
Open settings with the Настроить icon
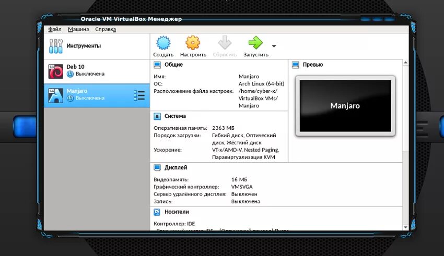193,43
